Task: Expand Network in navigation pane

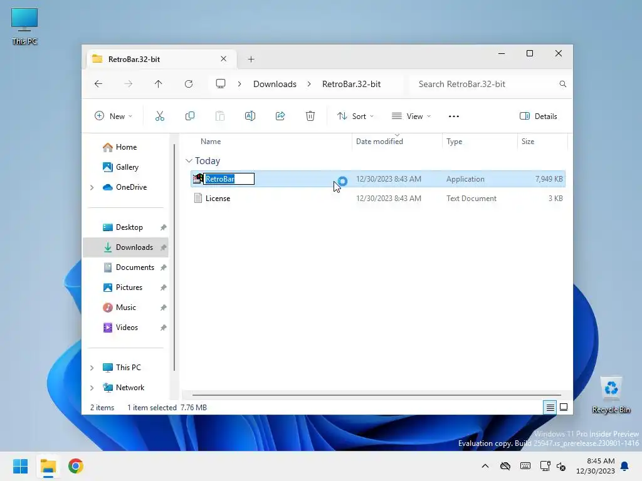Action: tap(92, 388)
